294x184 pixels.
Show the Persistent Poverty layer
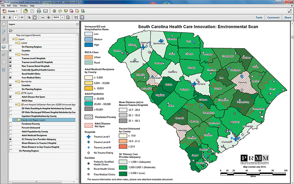coord(11,124)
